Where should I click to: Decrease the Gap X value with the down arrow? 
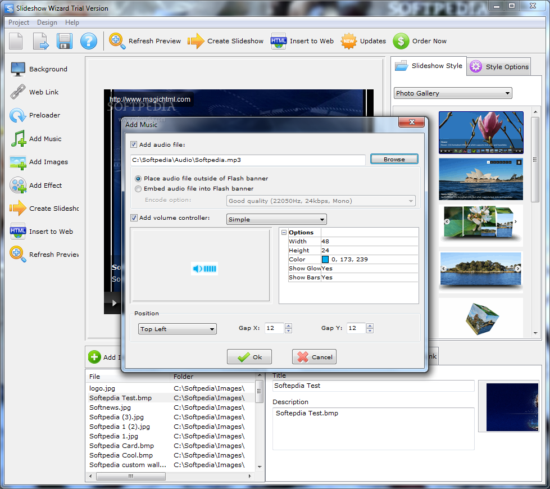click(288, 330)
